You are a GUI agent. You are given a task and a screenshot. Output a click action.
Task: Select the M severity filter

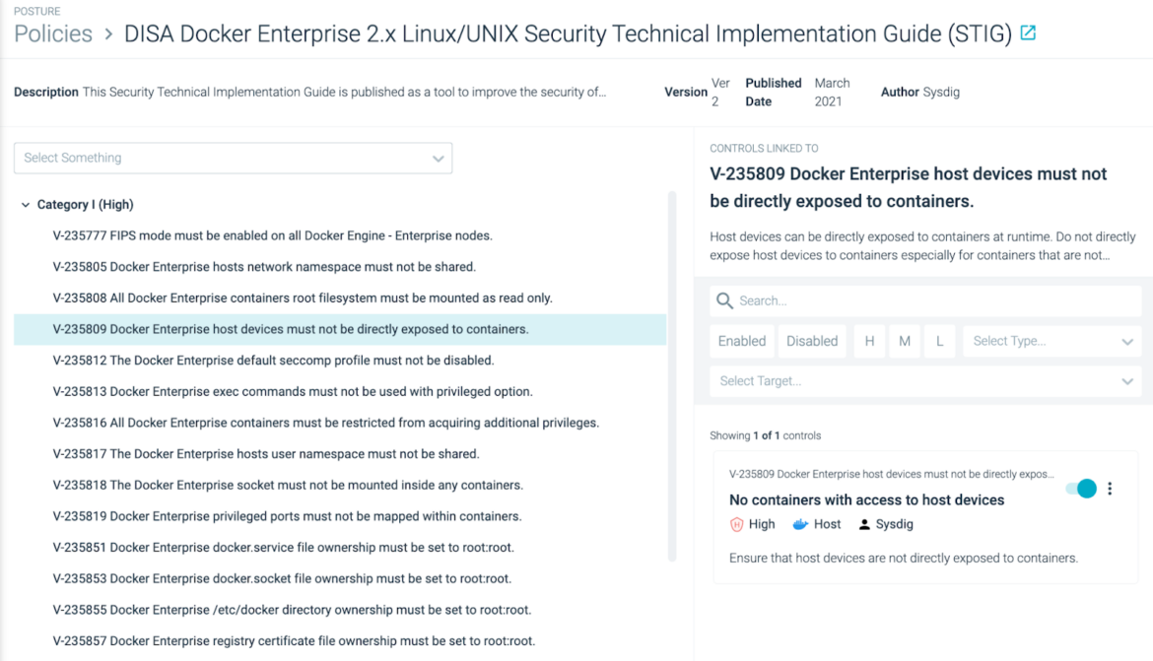click(x=904, y=341)
